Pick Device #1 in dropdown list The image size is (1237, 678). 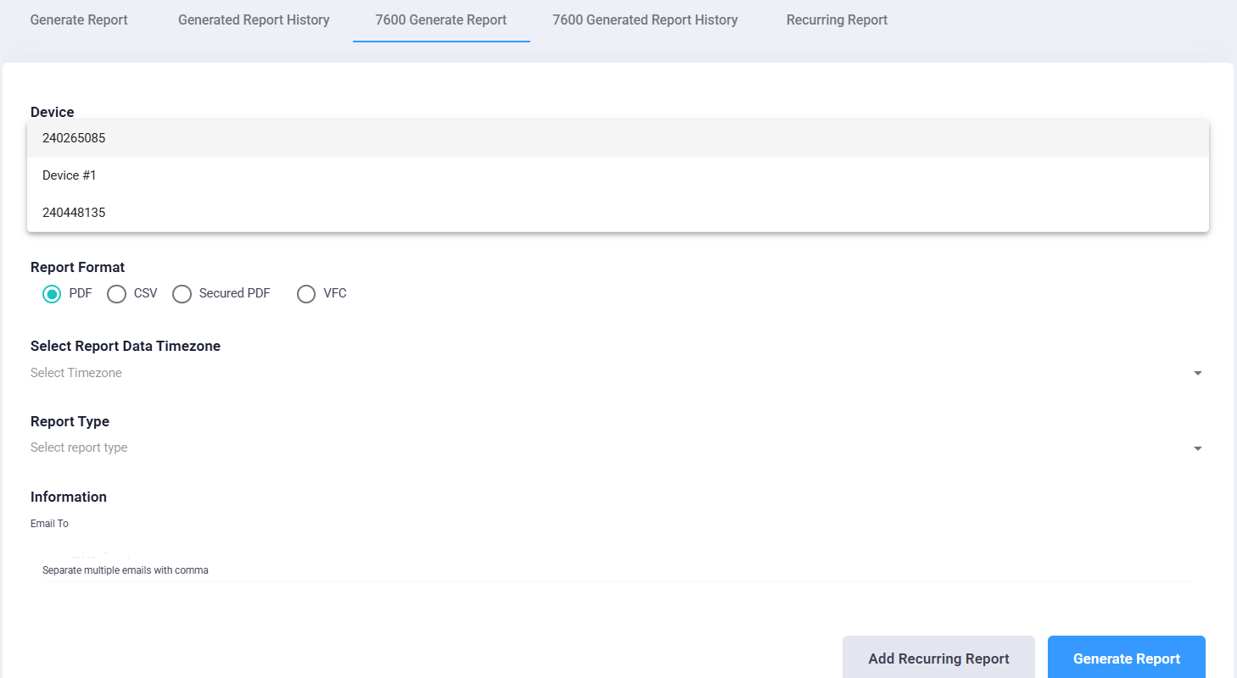[x=618, y=175]
